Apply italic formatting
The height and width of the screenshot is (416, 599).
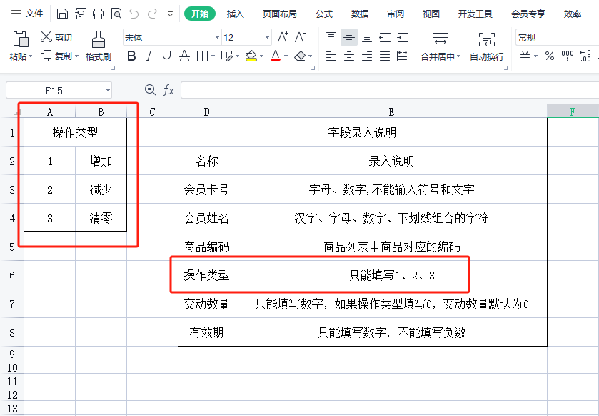[x=149, y=56]
